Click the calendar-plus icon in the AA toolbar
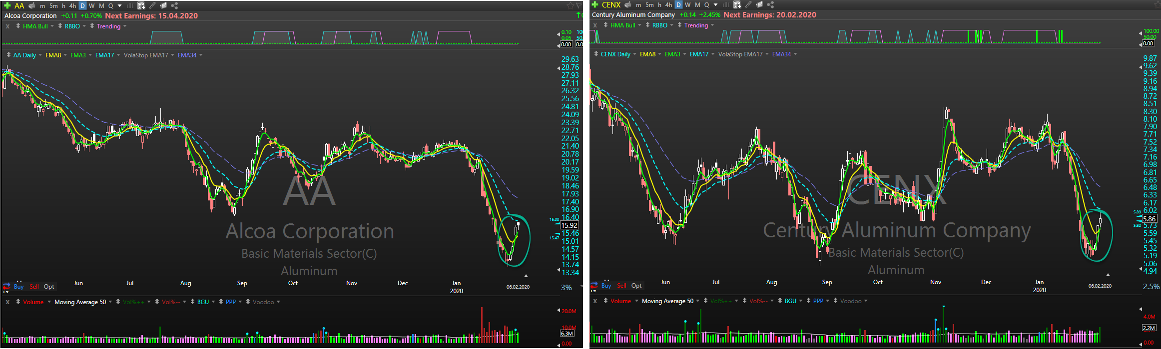The width and height of the screenshot is (1161, 349). point(141,5)
